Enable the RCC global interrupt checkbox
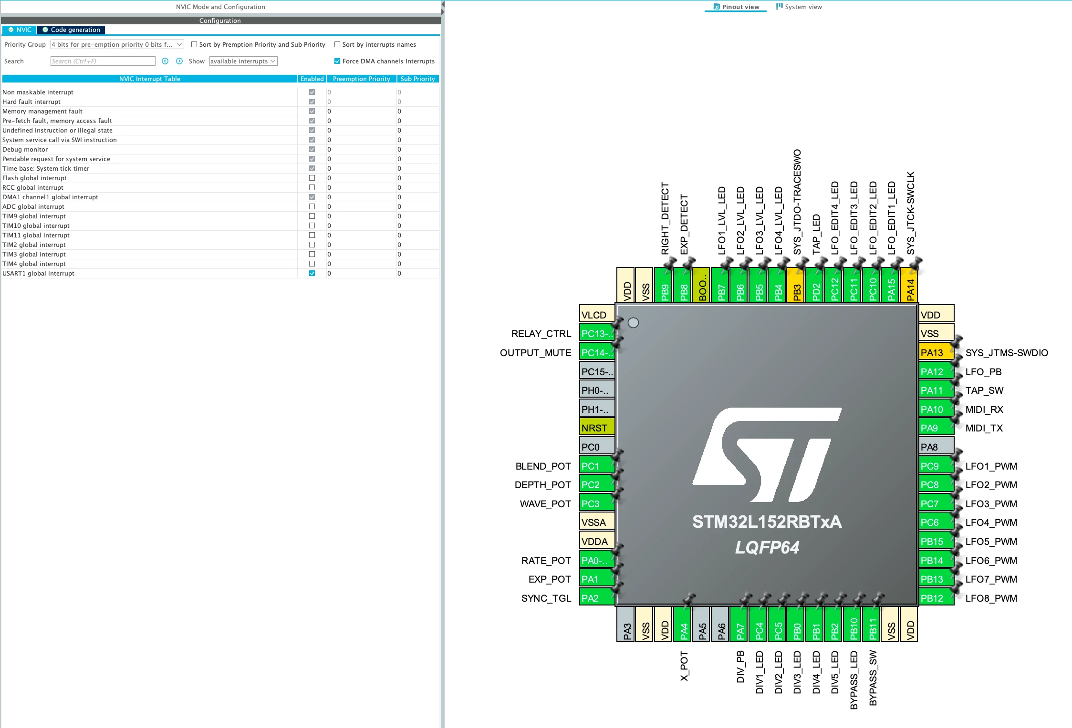This screenshot has width=1072, height=728. click(x=312, y=187)
